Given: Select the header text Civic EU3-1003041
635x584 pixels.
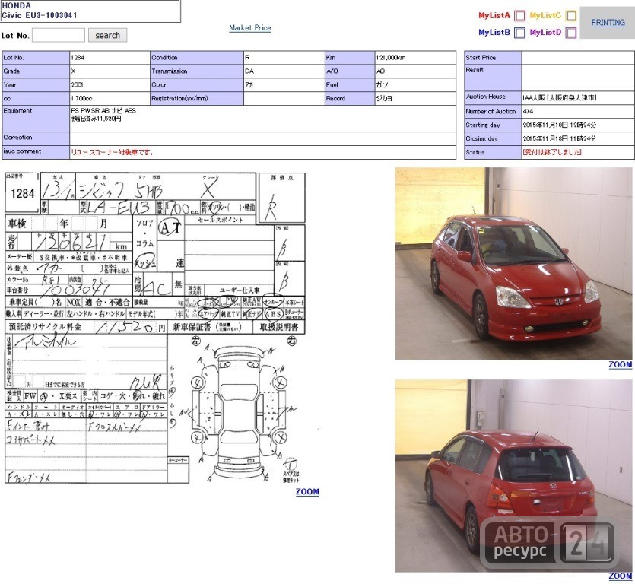Looking at the screenshot, I should (x=40, y=15).
